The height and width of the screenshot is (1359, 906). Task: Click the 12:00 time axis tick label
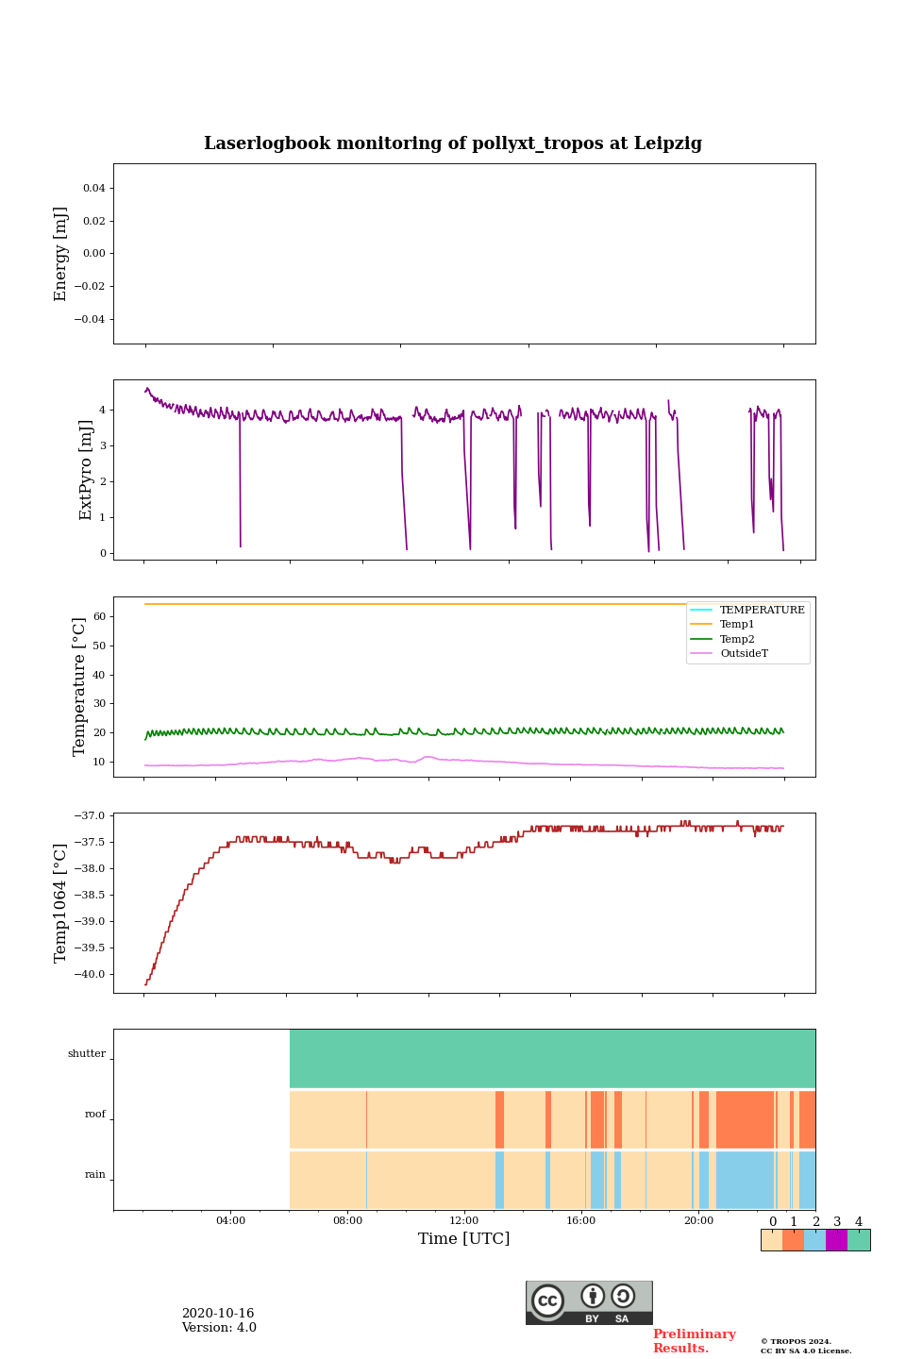[x=464, y=1220]
